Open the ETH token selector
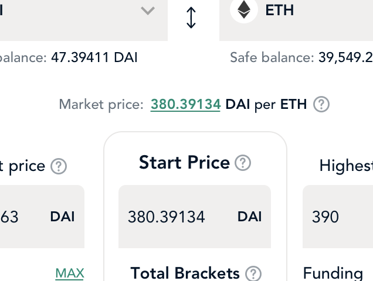The image size is (373, 281). point(296,20)
